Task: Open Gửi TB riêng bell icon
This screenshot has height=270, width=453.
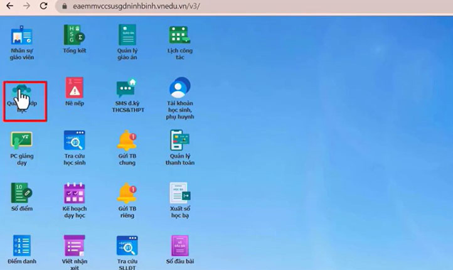Action: [127, 193]
